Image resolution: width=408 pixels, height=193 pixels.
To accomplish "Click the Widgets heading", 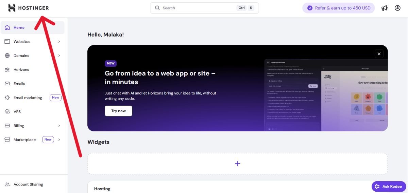I will 99,142.
